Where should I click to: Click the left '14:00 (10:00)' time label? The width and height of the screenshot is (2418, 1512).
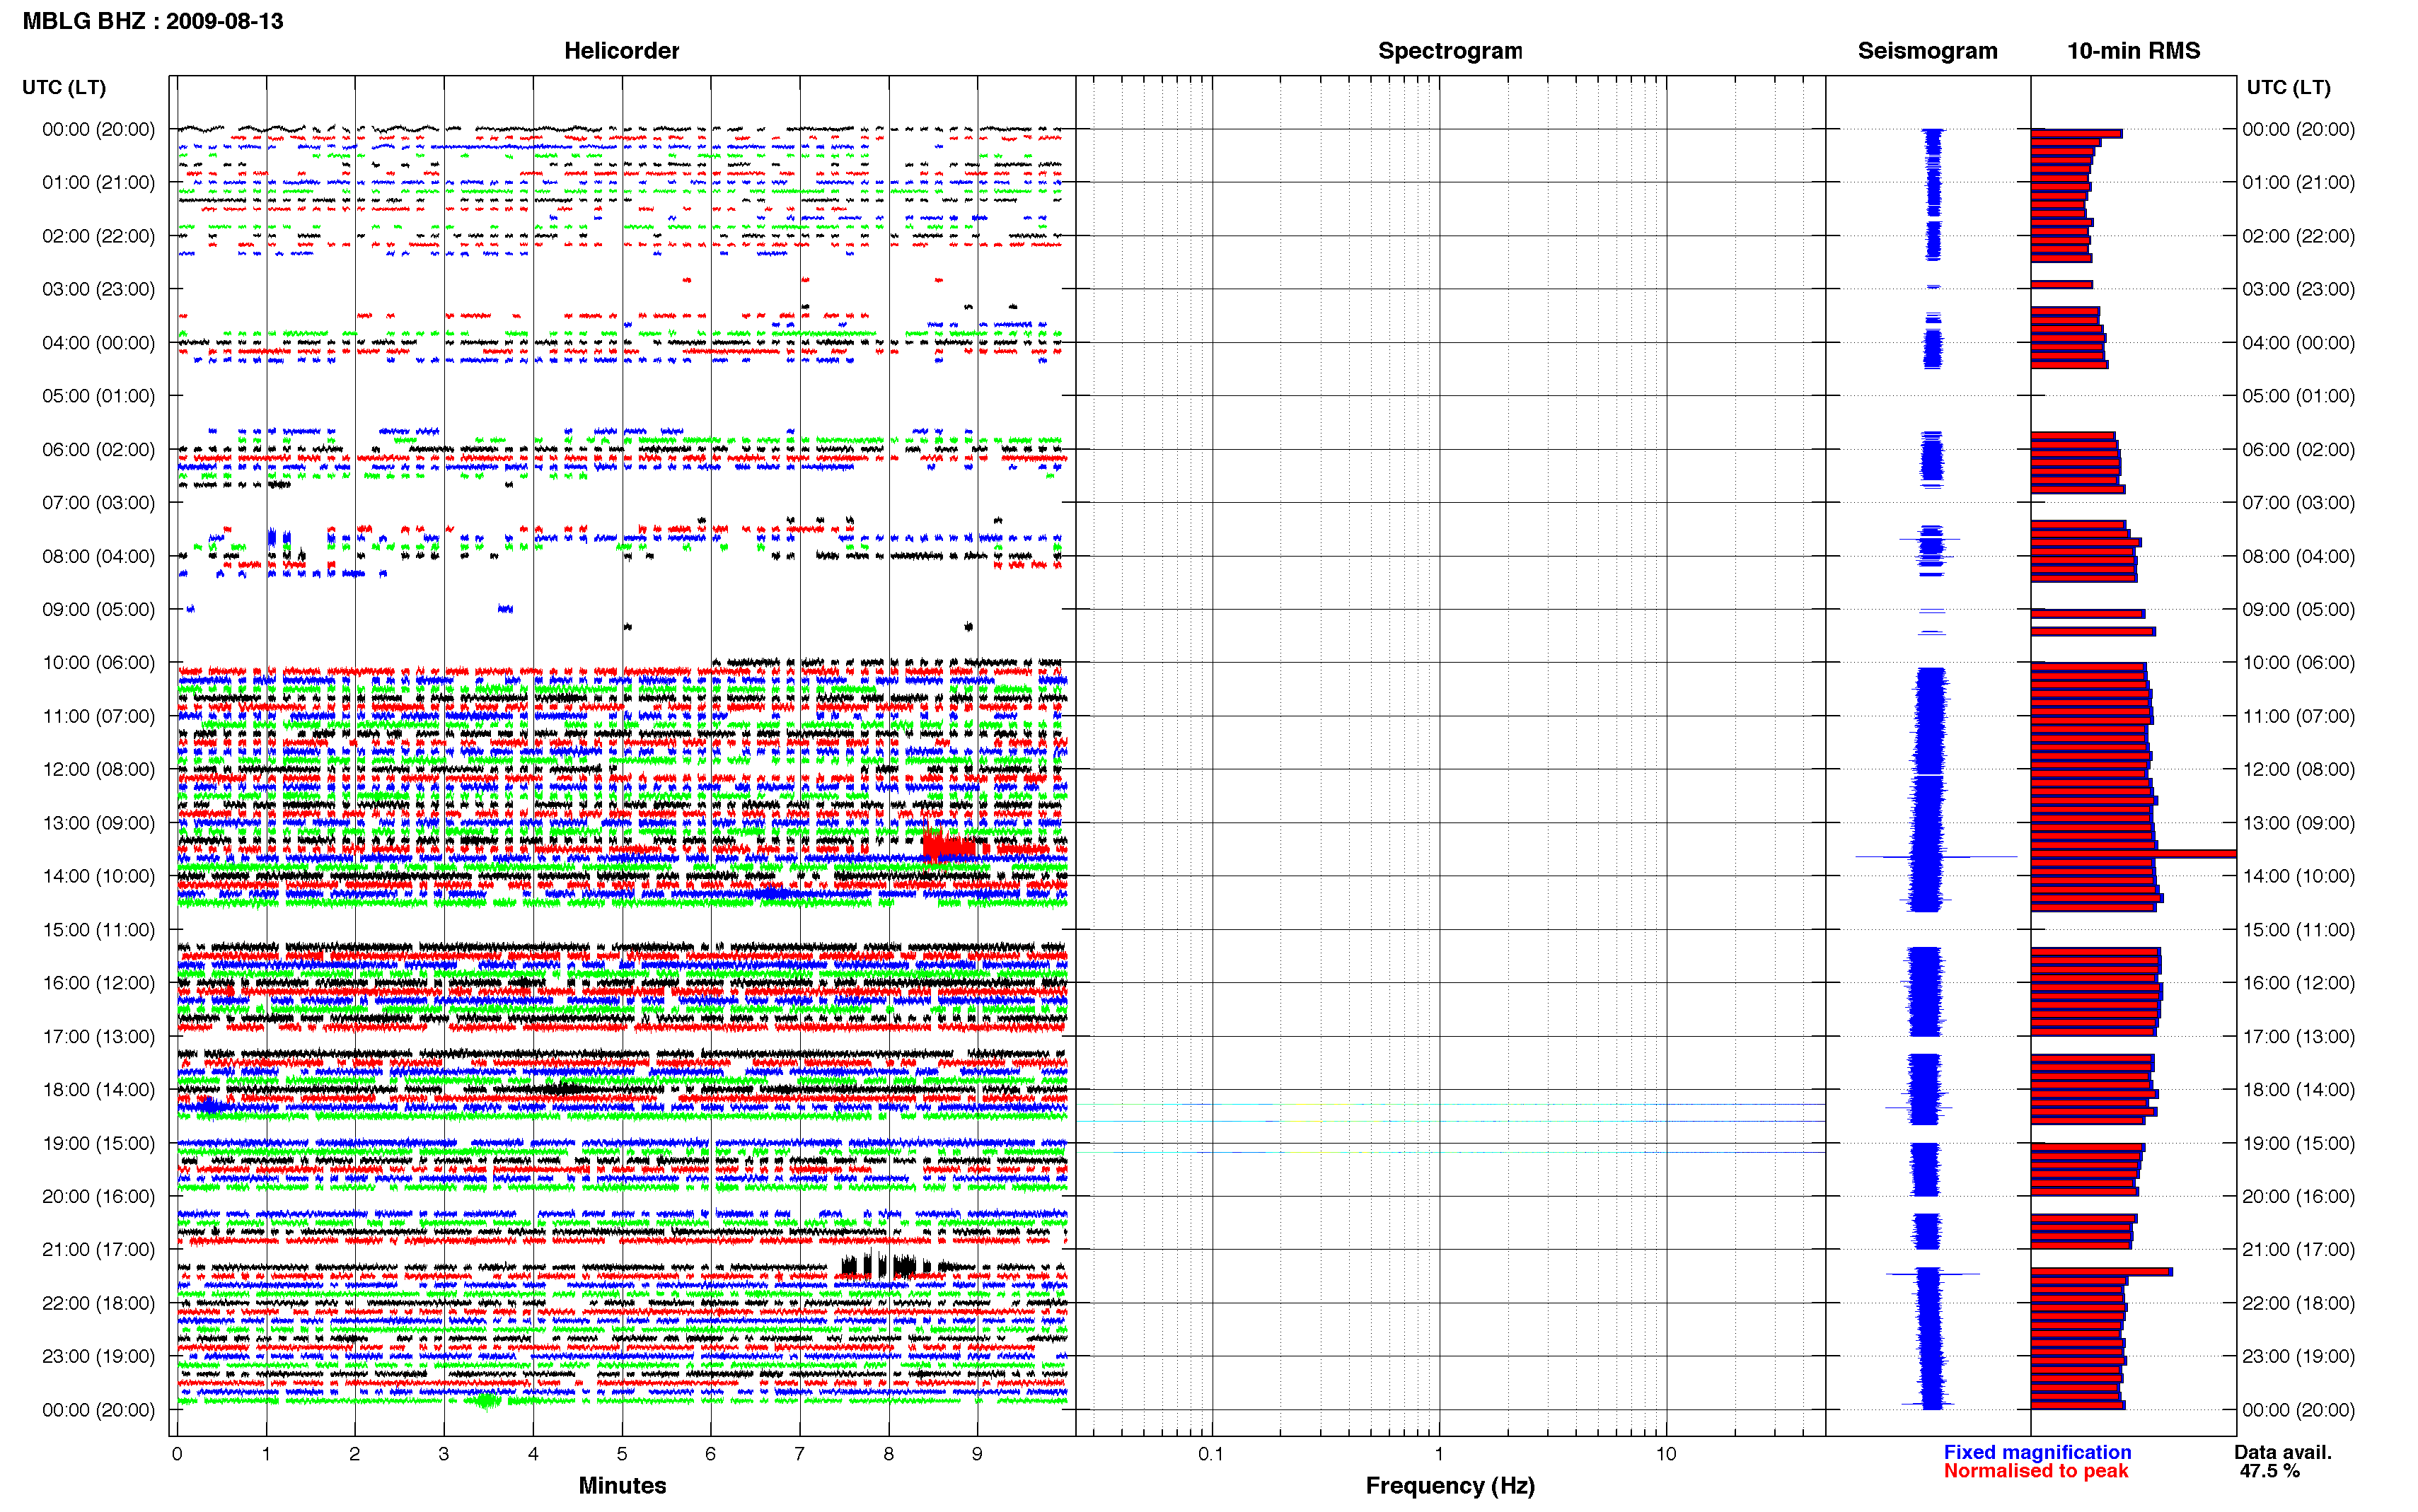pyautogui.click(x=99, y=876)
